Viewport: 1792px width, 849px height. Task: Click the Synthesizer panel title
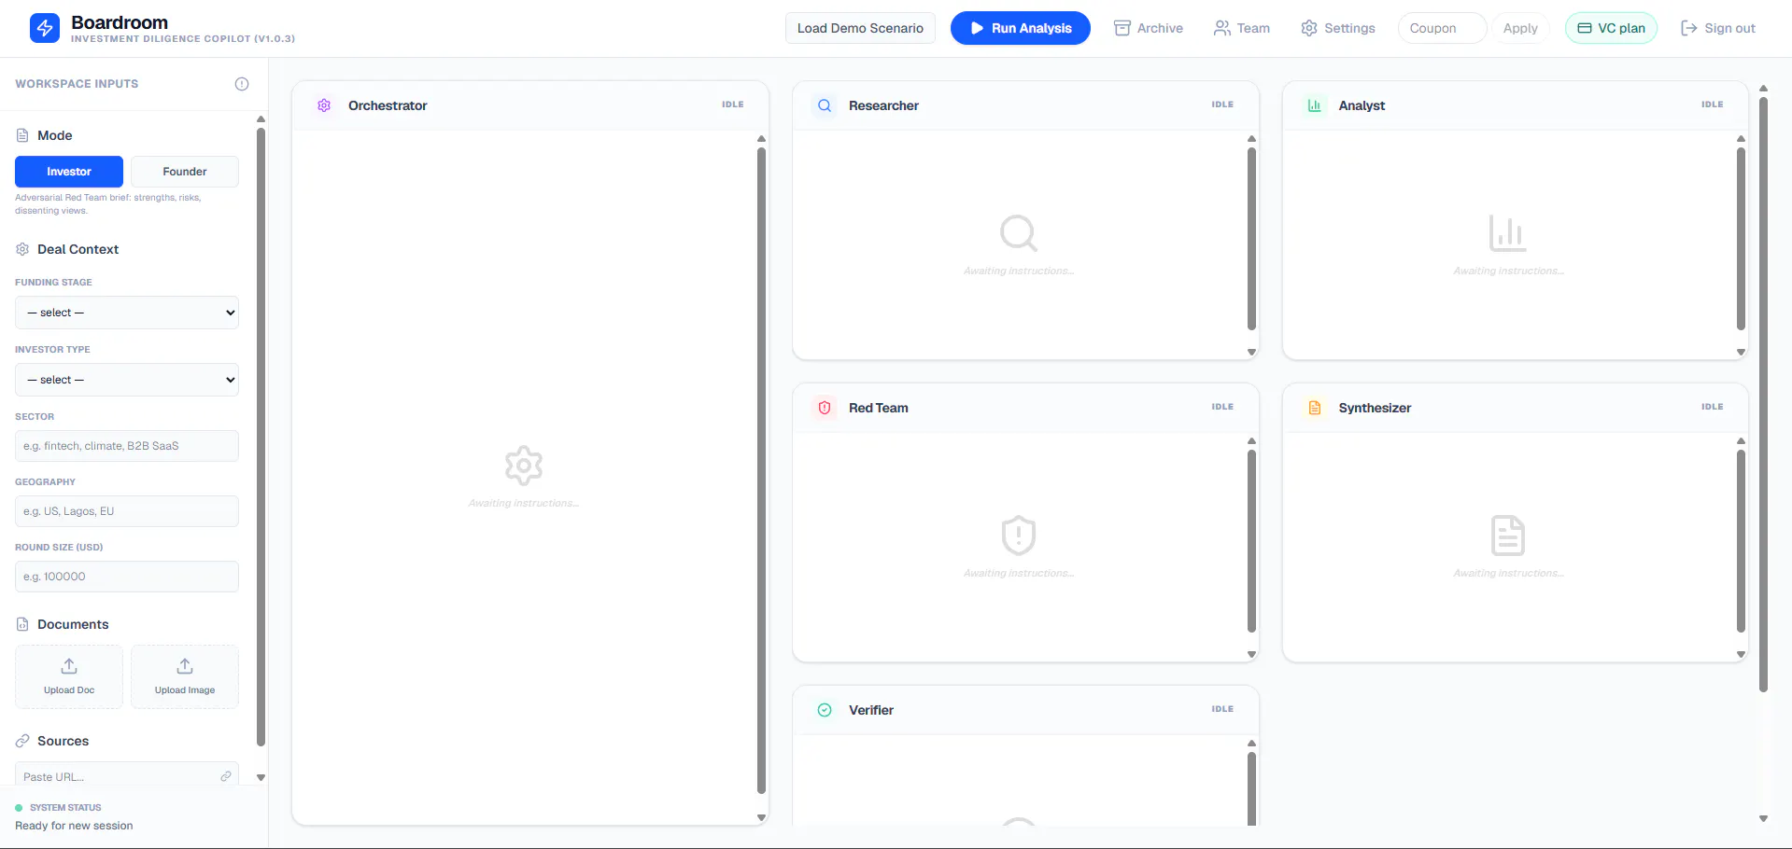1375,408
